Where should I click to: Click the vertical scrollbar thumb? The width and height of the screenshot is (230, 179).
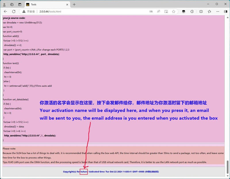pyautogui.click(x=227, y=167)
